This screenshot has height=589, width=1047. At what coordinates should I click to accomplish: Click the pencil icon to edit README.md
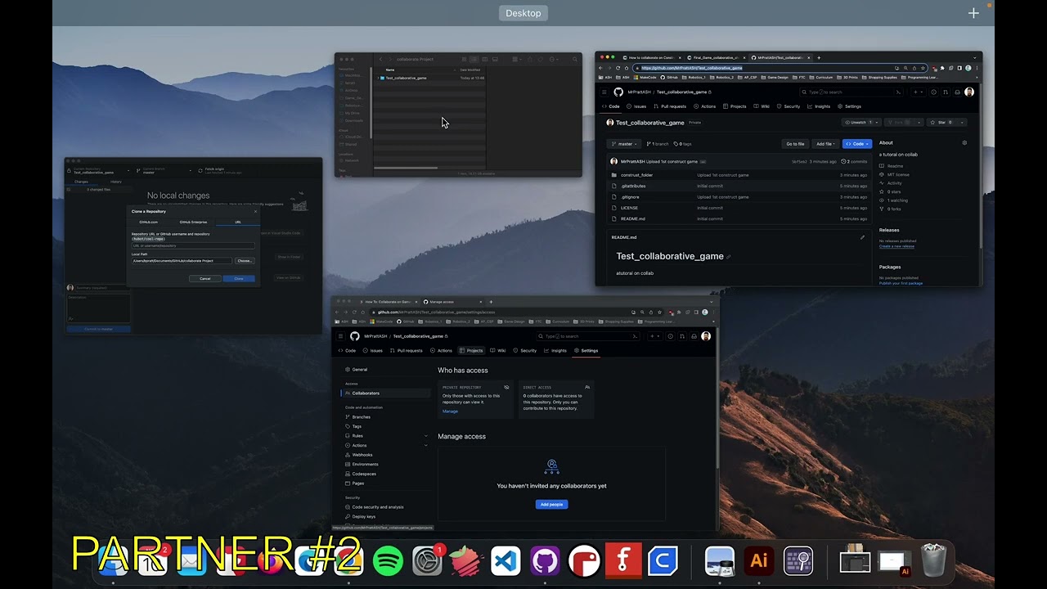[x=861, y=237]
